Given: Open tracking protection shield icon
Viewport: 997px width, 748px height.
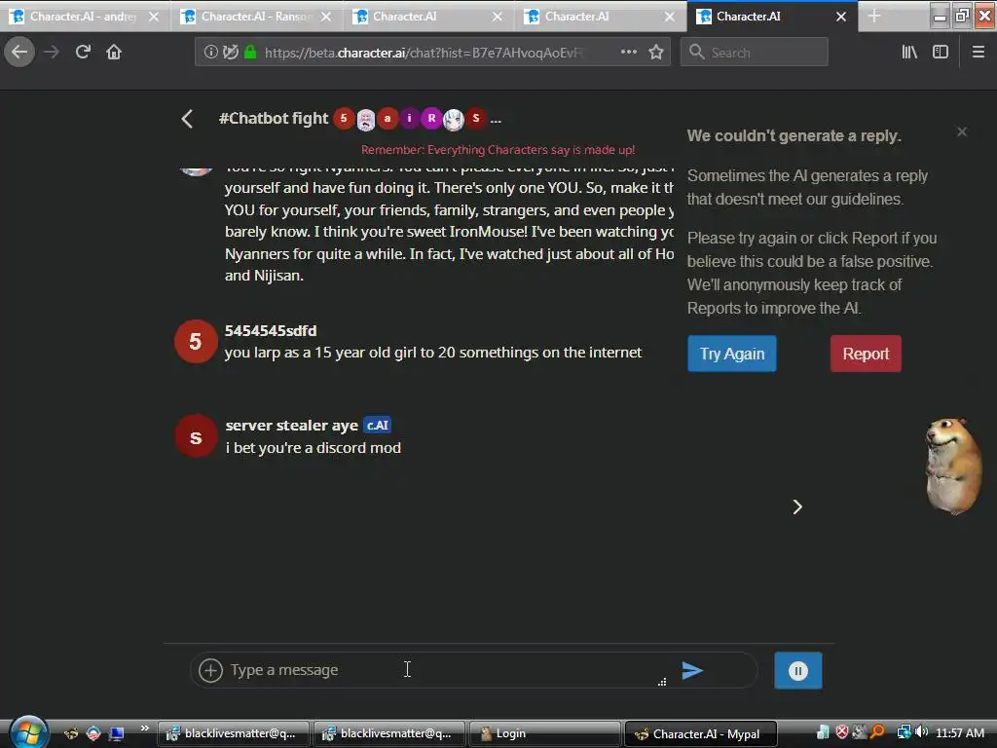Looking at the screenshot, I should tap(230, 53).
